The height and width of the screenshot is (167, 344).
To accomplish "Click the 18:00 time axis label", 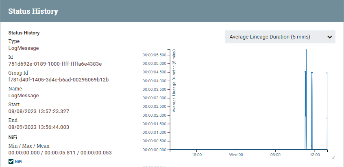I will (197, 155).
